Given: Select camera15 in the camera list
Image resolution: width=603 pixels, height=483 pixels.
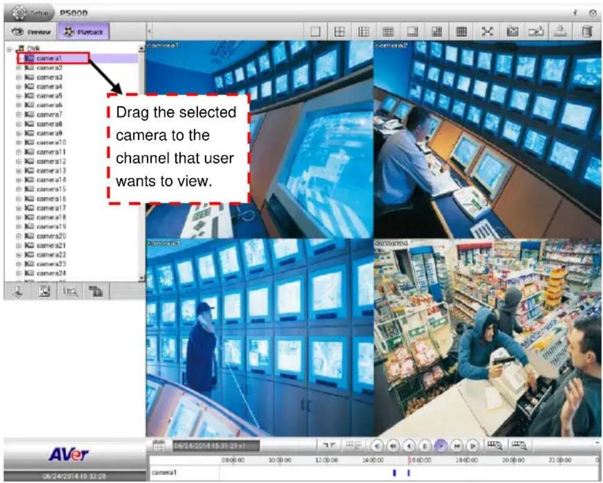Looking at the screenshot, I should 51,189.
